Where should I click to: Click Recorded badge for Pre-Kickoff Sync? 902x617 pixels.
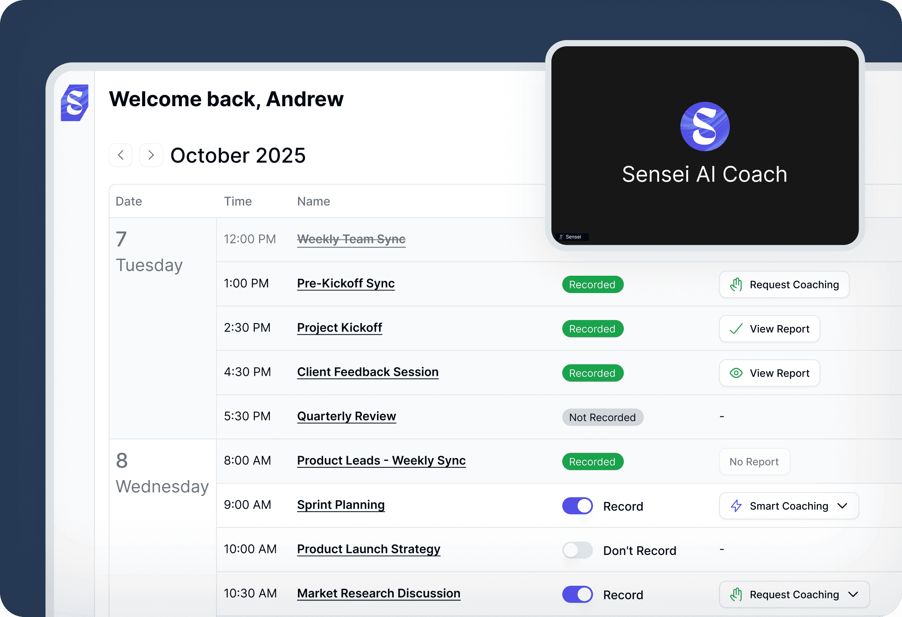pos(592,285)
